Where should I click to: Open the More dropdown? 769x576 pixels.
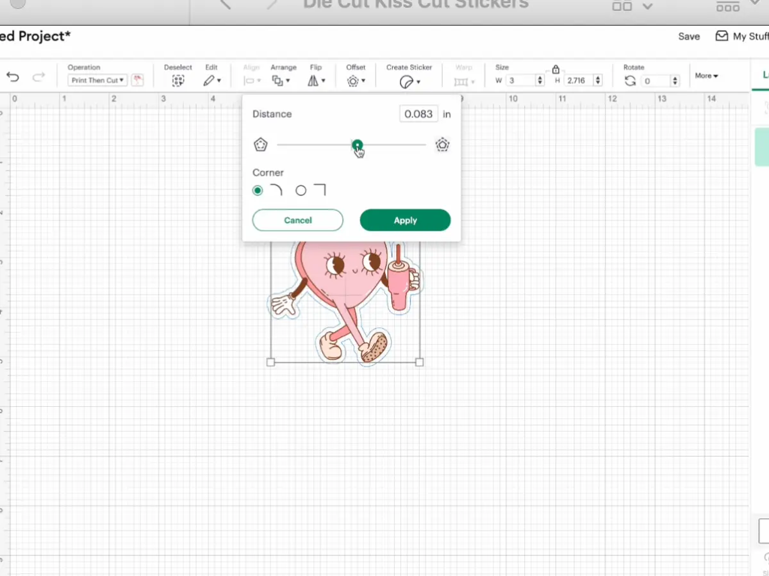point(706,75)
